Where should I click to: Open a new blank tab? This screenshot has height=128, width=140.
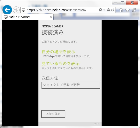[x=57, y=17]
